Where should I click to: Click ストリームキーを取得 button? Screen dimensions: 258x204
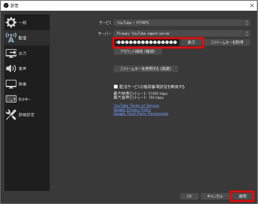(x=227, y=42)
